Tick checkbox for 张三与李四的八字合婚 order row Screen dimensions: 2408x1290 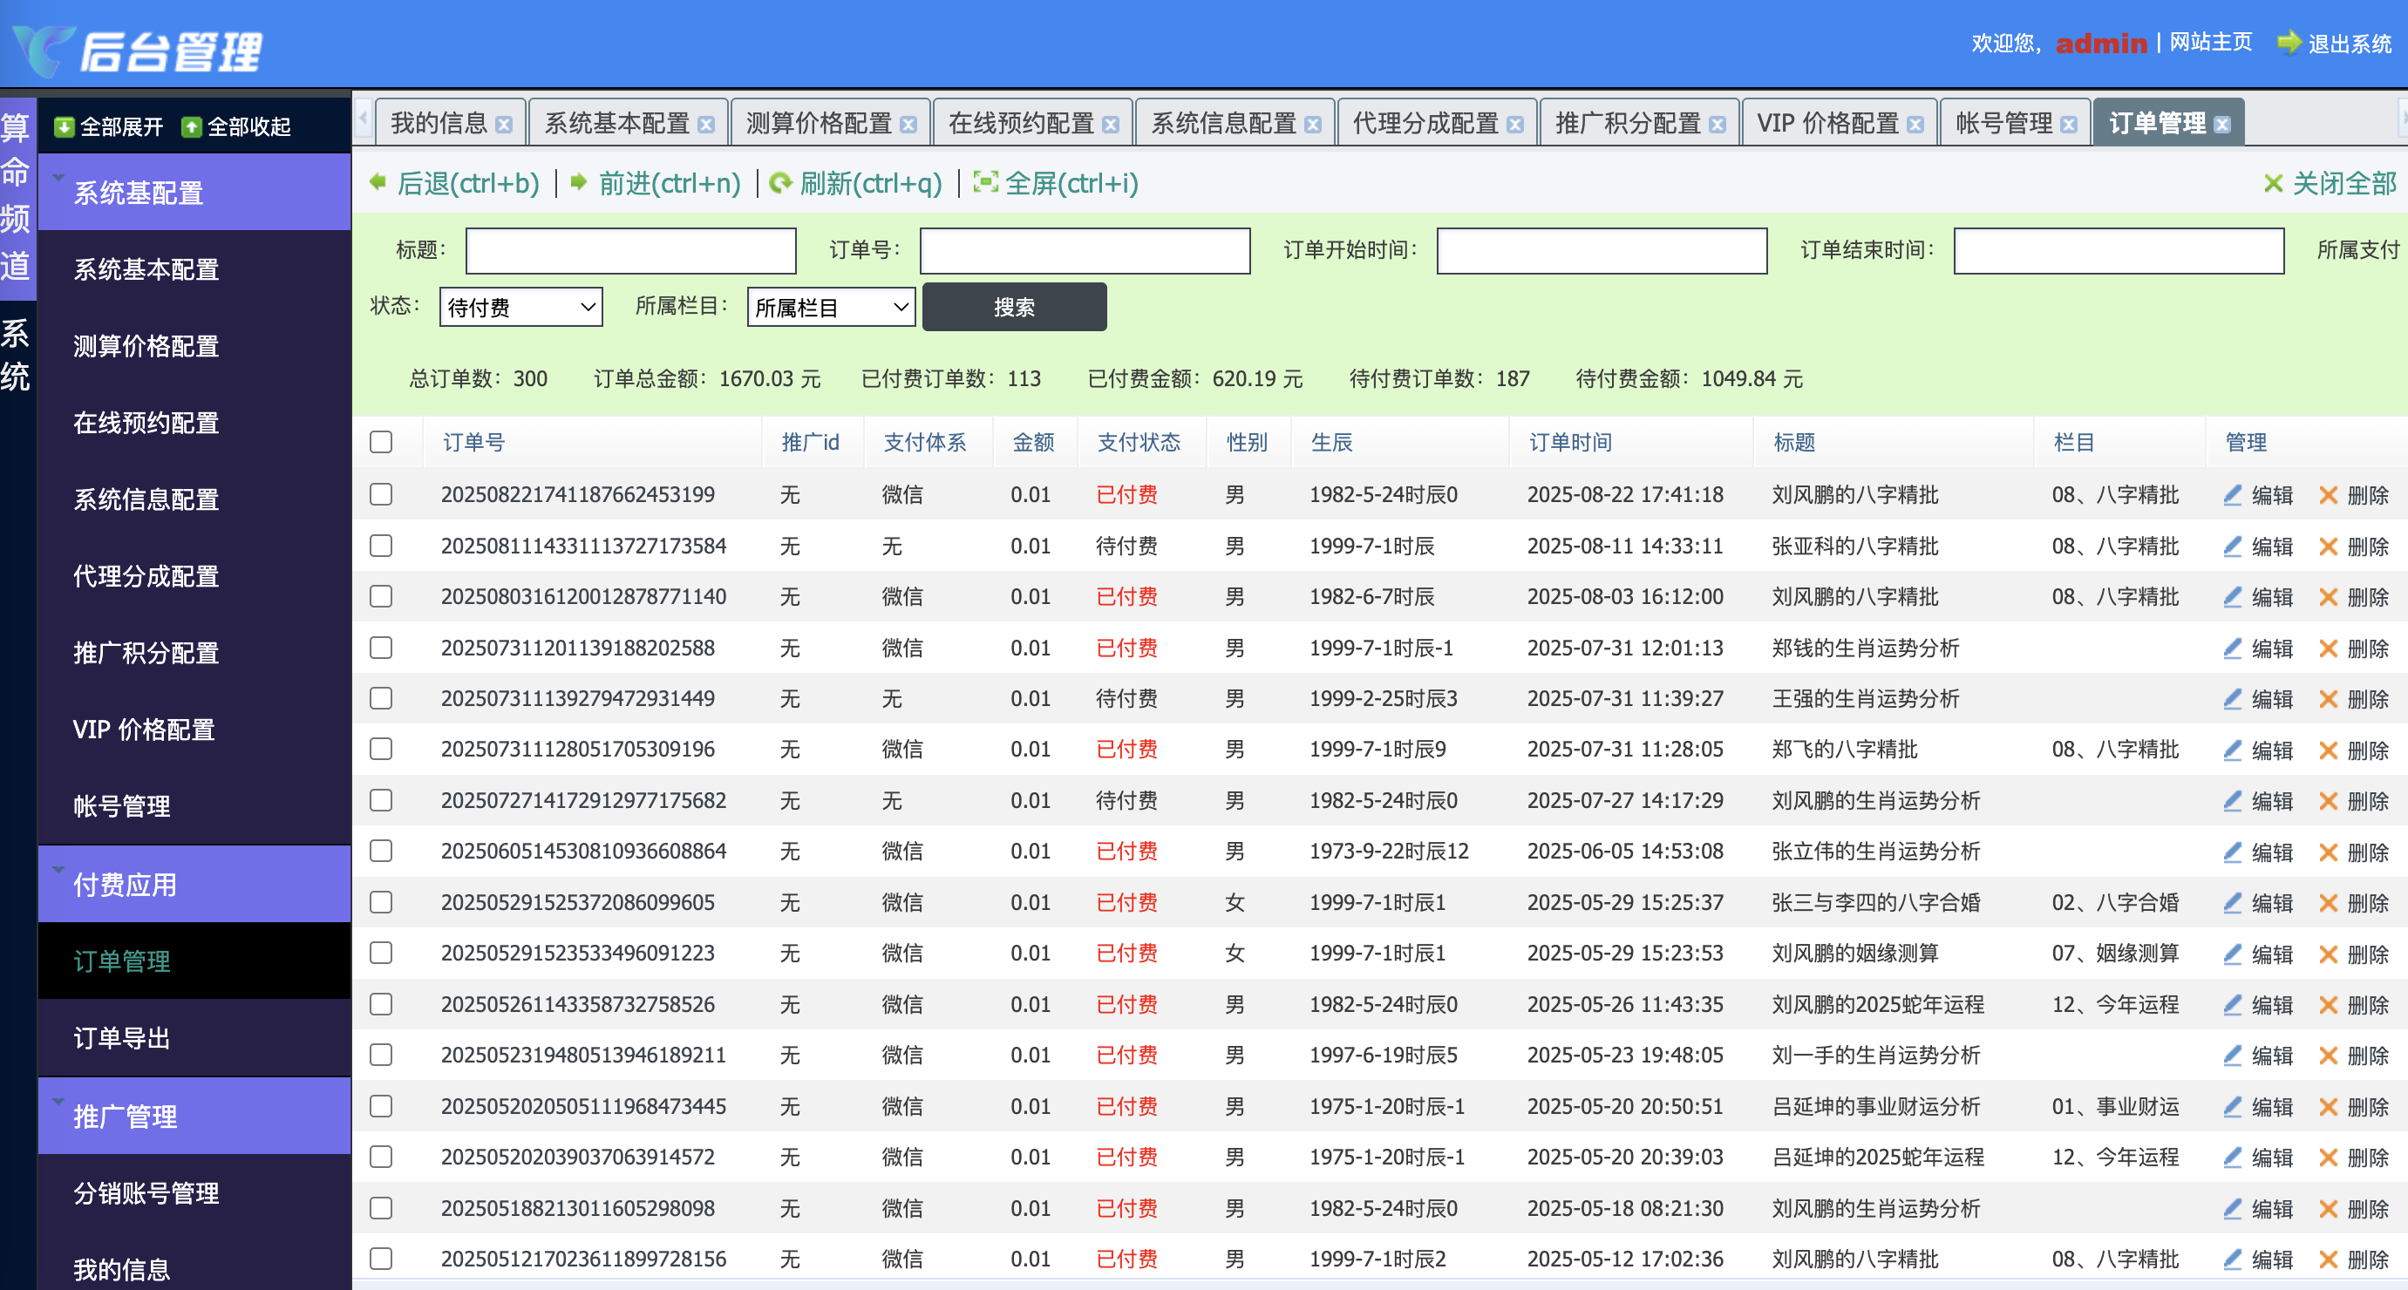point(380,902)
